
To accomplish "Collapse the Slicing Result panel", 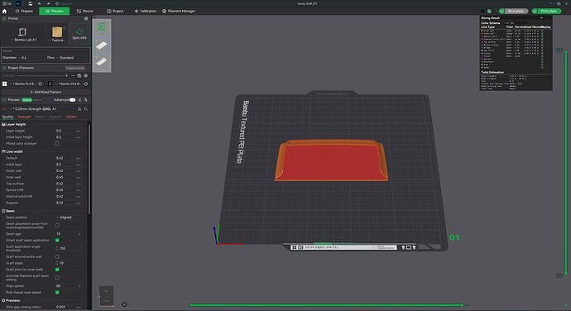I will [x=541, y=18].
